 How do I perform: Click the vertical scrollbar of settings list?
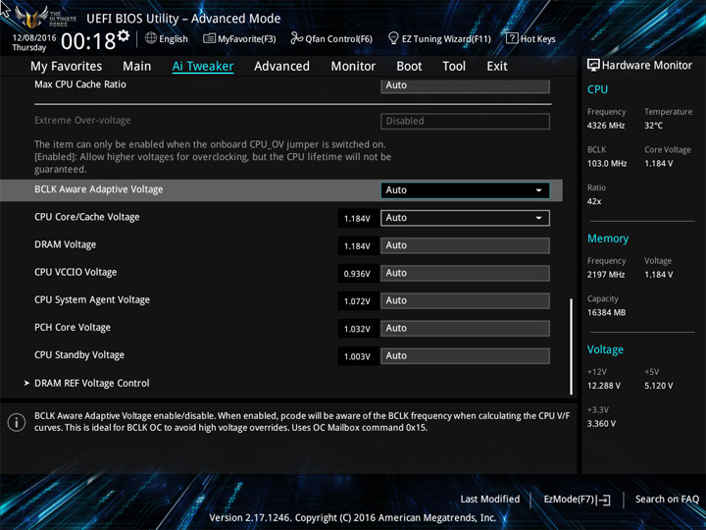tap(572, 346)
